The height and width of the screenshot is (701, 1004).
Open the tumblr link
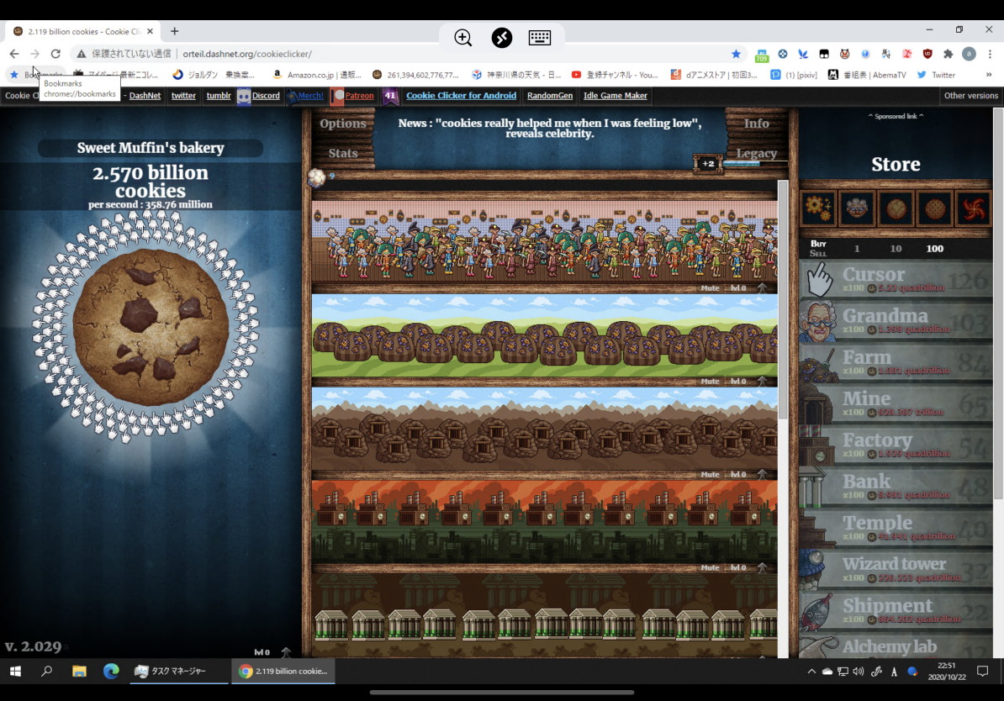click(x=219, y=95)
